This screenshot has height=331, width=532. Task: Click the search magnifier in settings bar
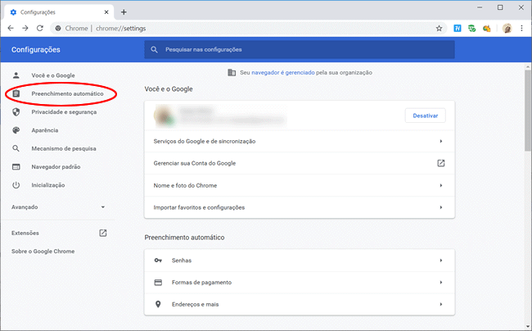[154, 49]
